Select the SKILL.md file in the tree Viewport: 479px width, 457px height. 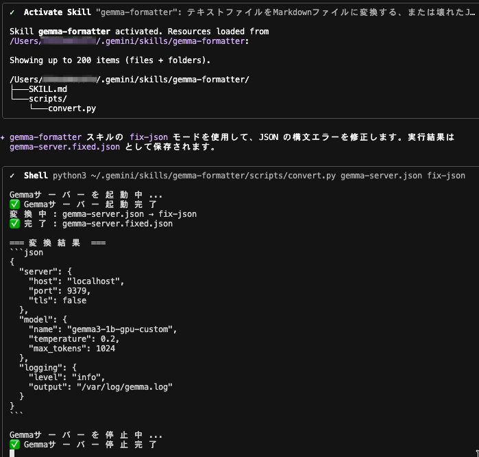coord(47,89)
